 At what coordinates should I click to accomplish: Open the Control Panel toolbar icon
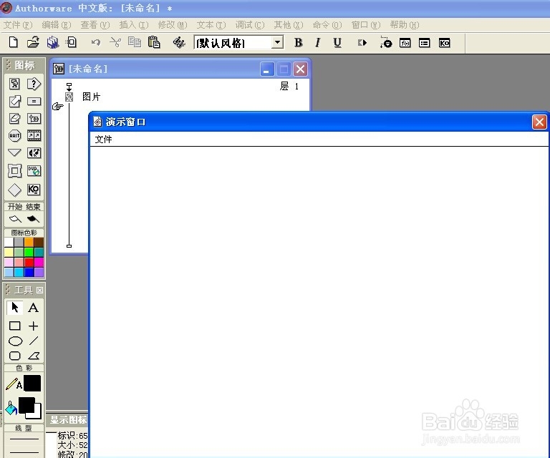(386, 43)
